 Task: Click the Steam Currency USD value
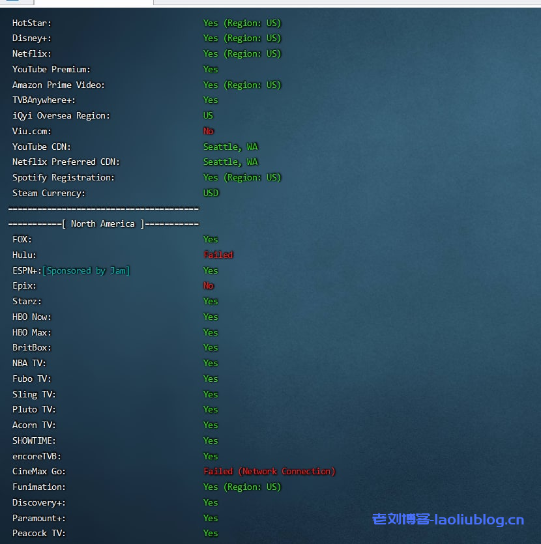pyautogui.click(x=211, y=193)
